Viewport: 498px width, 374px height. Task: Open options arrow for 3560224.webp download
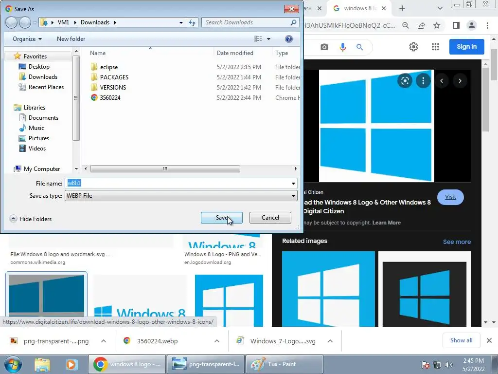click(x=217, y=341)
